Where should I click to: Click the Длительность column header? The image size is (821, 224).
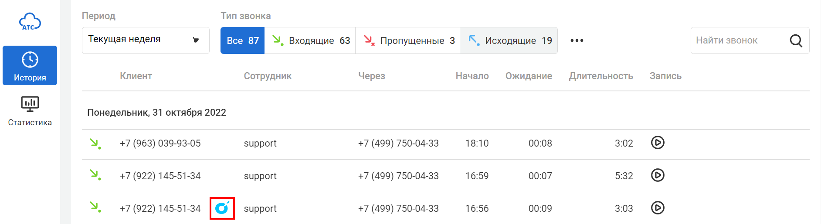tap(600, 76)
